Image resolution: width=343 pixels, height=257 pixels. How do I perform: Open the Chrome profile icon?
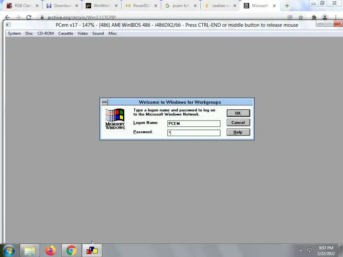[325, 17]
